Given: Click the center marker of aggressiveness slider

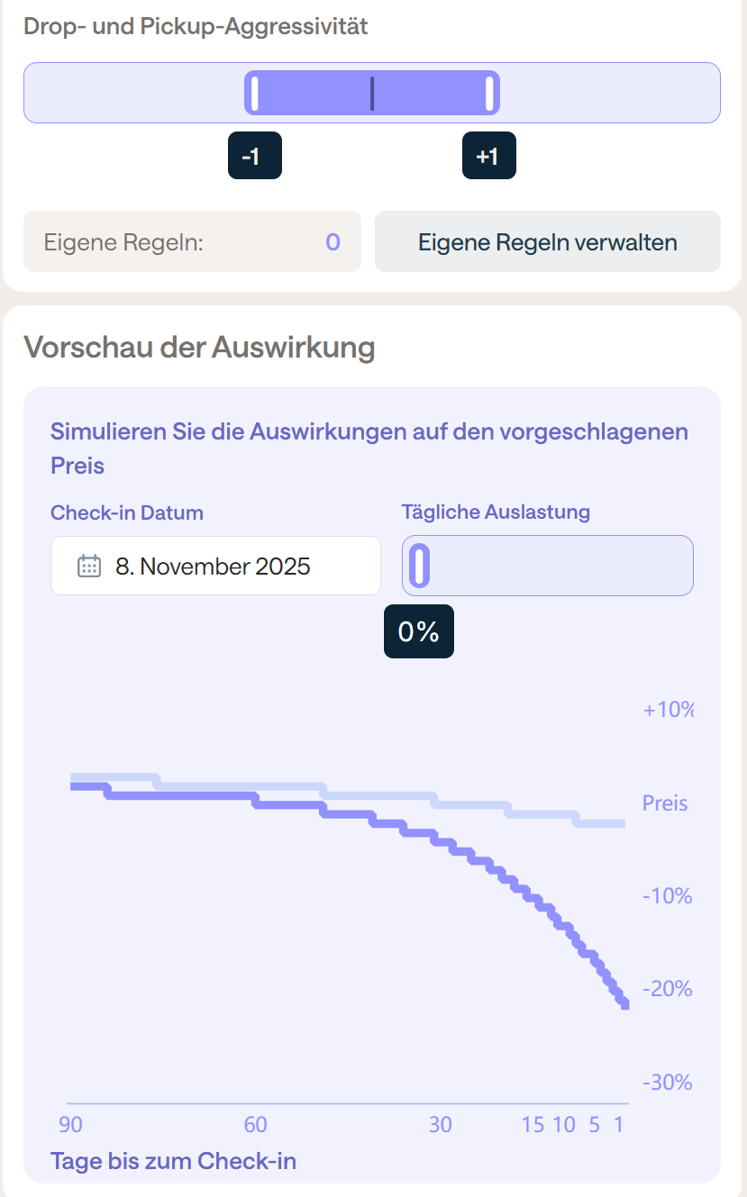Looking at the screenshot, I should click(x=372, y=93).
